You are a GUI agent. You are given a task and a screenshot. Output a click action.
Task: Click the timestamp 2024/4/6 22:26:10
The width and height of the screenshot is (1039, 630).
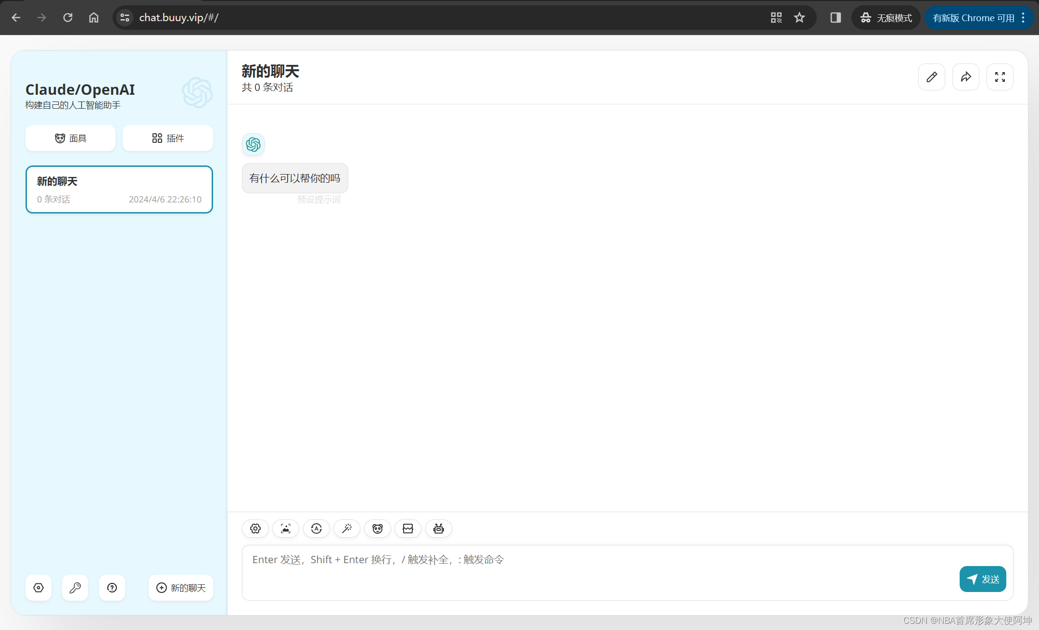tap(165, 200)
